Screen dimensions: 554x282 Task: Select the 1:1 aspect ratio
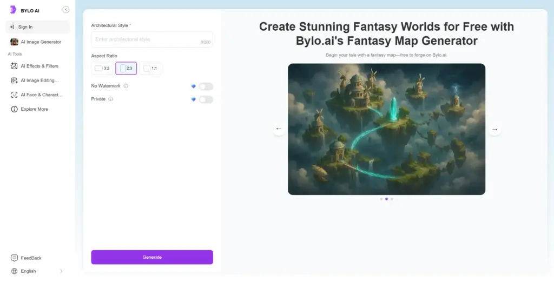(x=150, y=69)
